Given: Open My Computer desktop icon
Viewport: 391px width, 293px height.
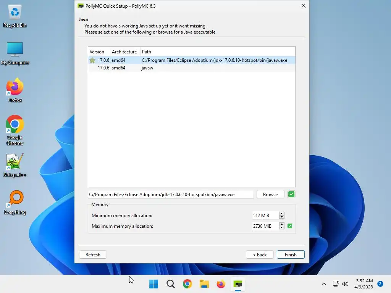Looking at the screenshot, I should point(15,53).
